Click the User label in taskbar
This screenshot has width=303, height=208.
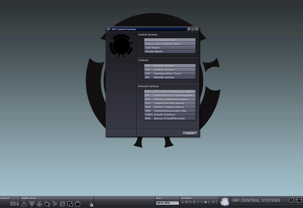pyautogui.click(x=159, y=198)
